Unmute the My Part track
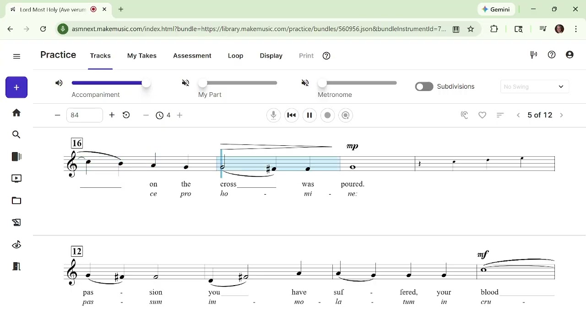The width and height of the screenshot is (586, 329). [185, 83]
